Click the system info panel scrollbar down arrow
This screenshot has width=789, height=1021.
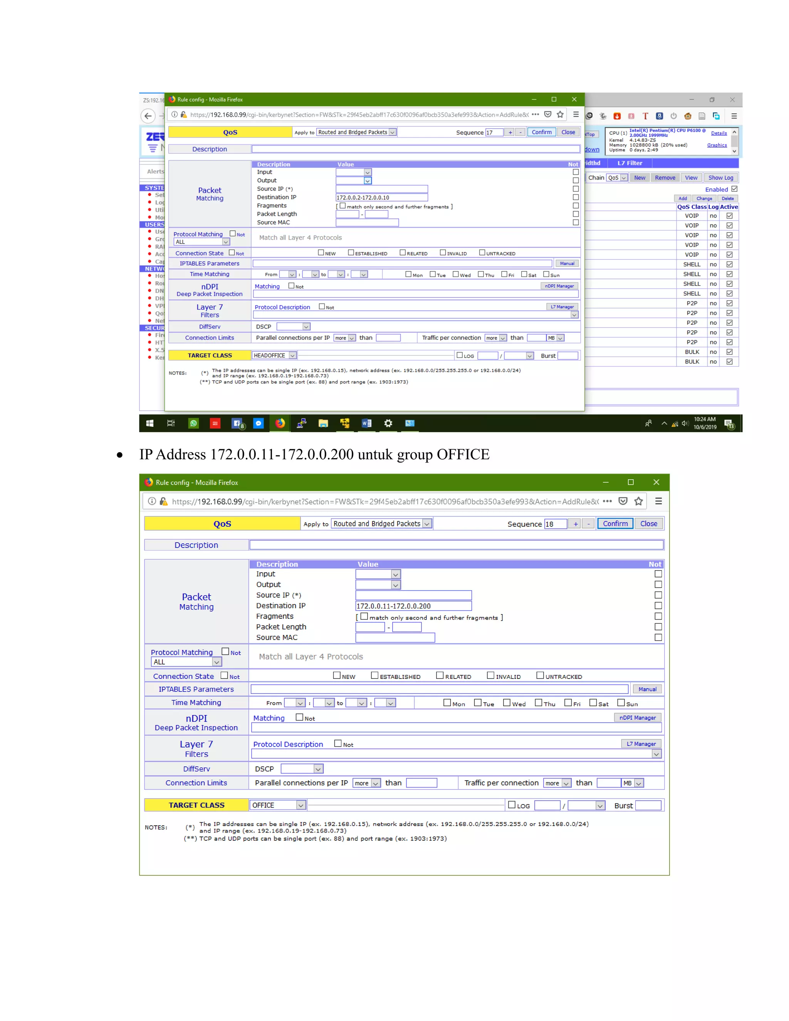(x=734, y=151)
